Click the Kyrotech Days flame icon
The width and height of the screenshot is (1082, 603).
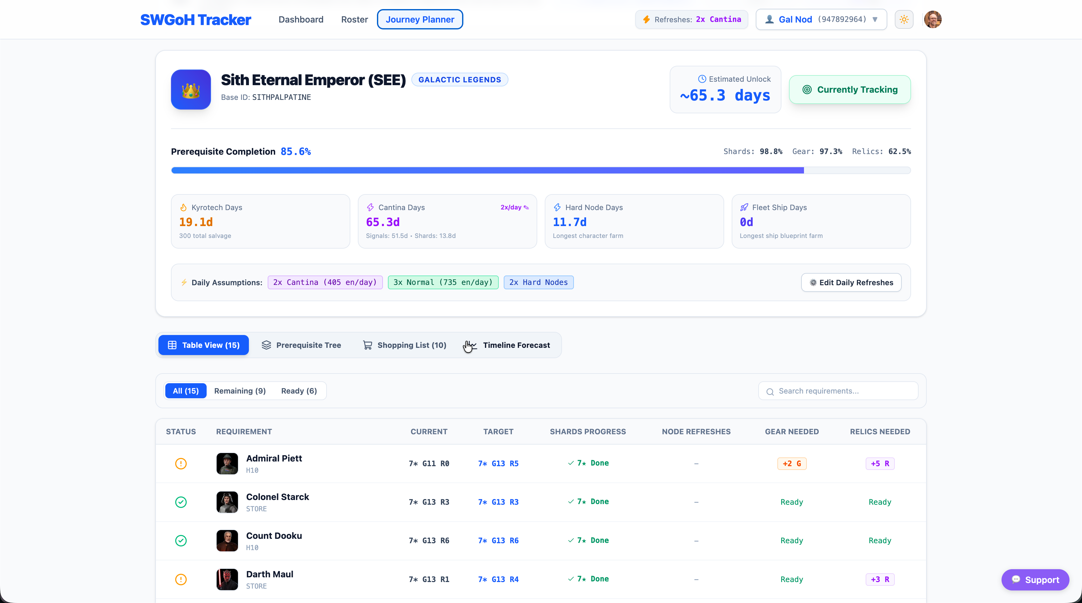point(183,208)
